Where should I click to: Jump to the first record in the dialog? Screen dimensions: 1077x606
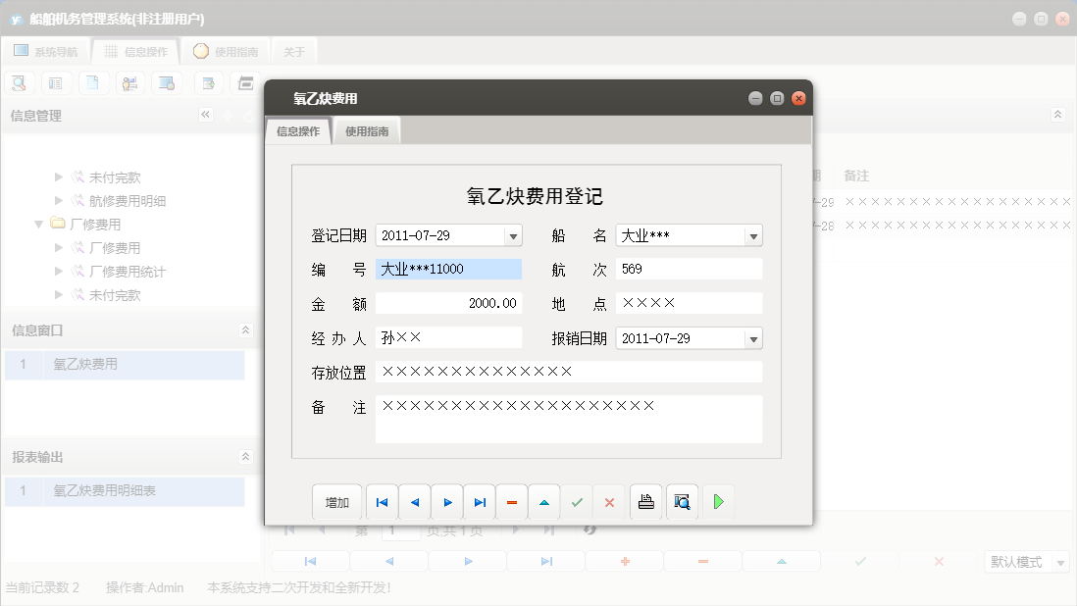[x=382, y=501]
